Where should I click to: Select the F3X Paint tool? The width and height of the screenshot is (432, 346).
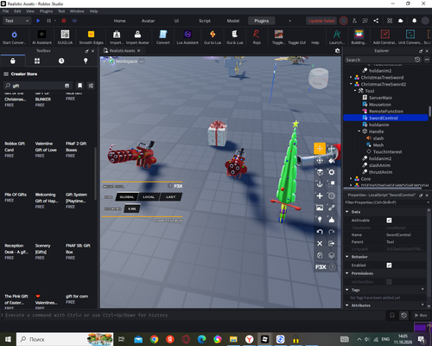pos(332,160)
